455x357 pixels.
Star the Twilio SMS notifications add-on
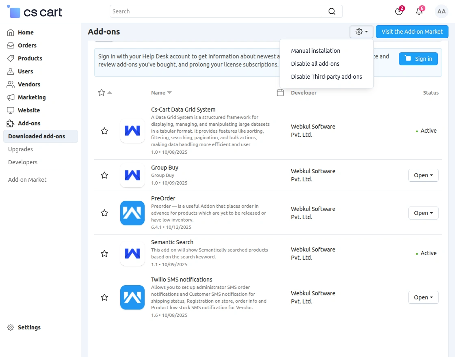click(x=104, y=297)
